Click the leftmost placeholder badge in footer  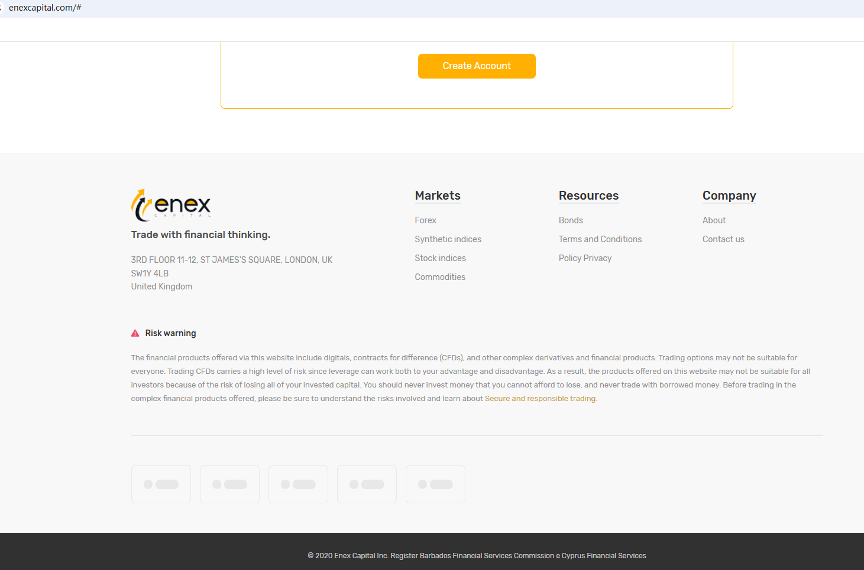click(161, 484)
